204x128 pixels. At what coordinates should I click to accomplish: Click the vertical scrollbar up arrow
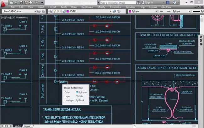point(202,17)
